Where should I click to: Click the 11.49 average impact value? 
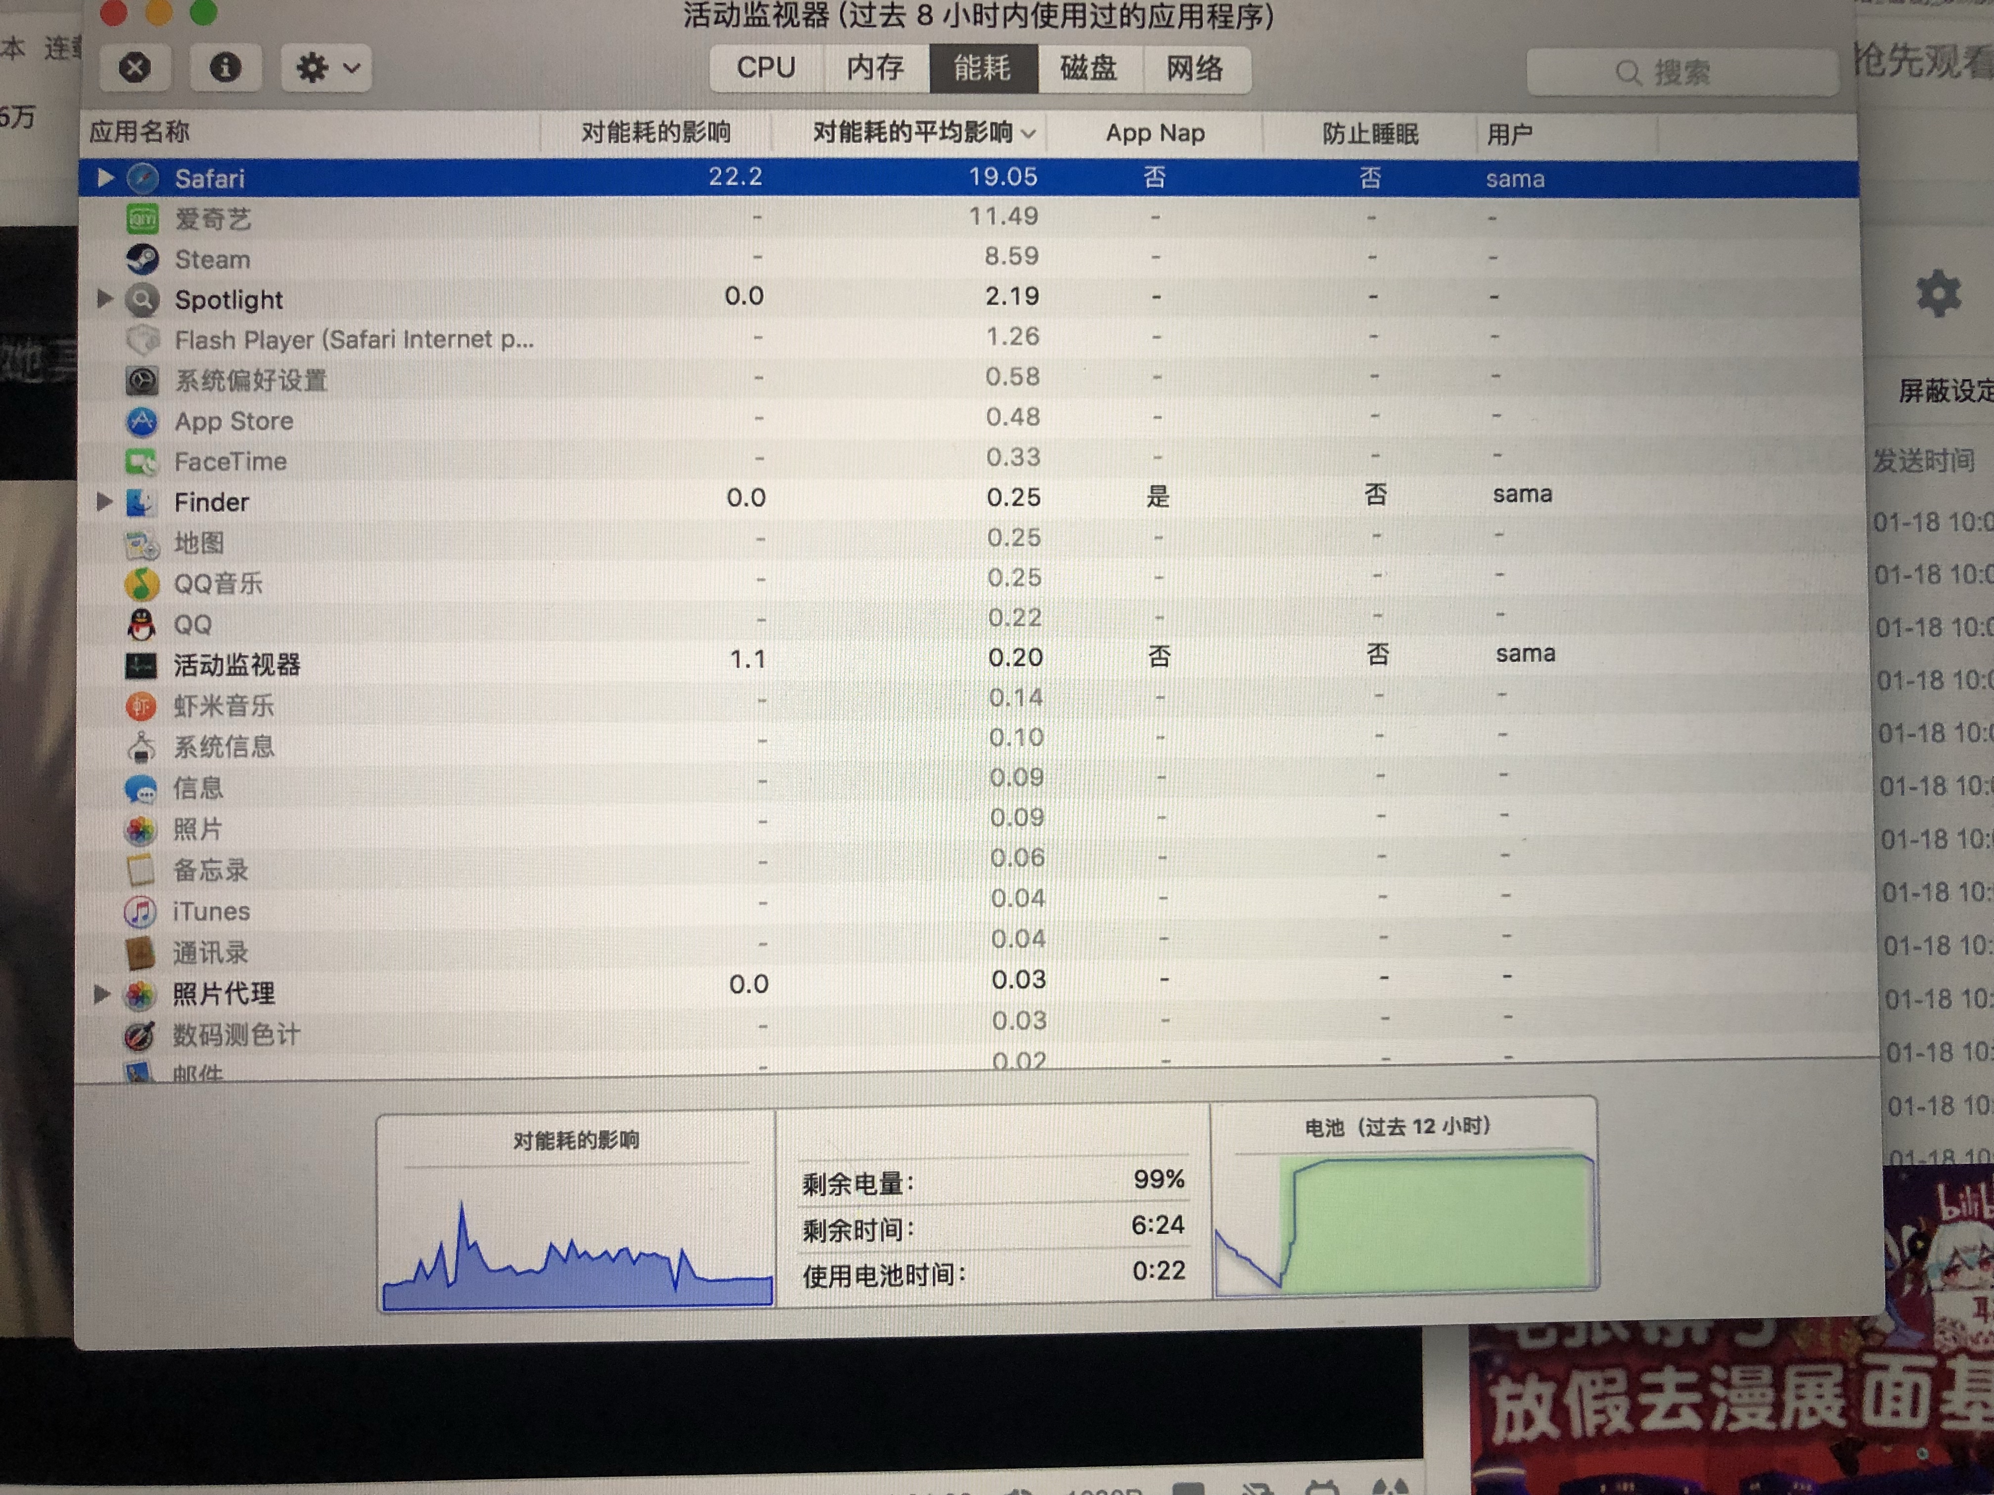[1003, 216]
